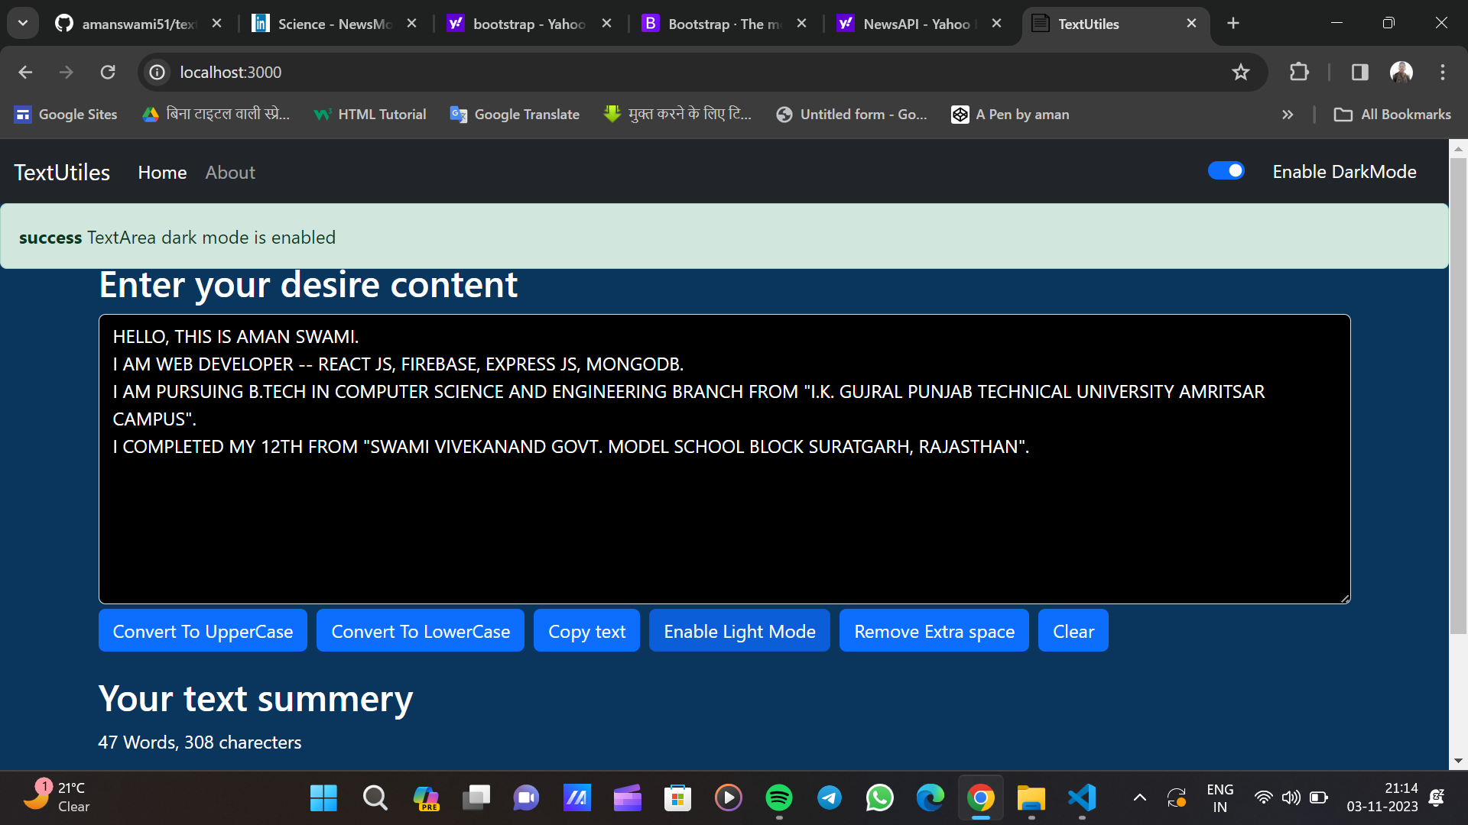
Task: Open the All Bookmarks folder
Action: coord(1392,115)
